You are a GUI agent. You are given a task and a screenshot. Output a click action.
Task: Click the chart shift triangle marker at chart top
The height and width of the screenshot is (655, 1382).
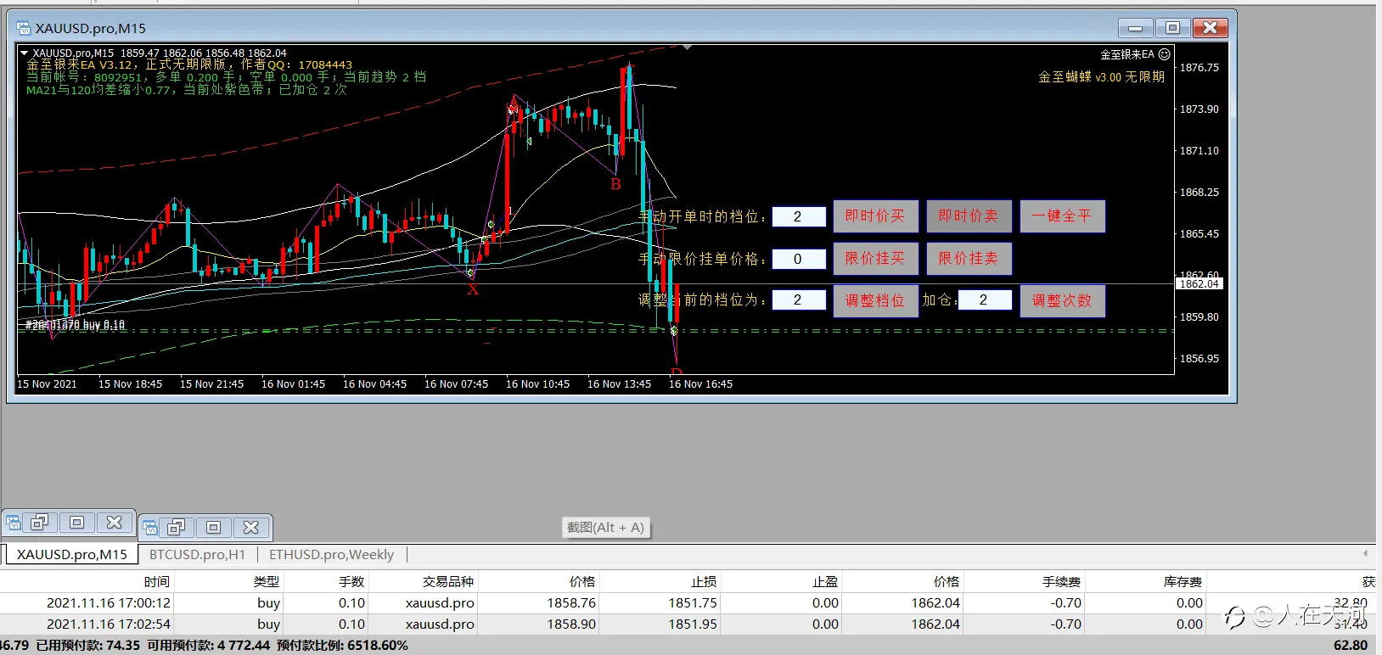pyautogui.click(x=687, y=48)
